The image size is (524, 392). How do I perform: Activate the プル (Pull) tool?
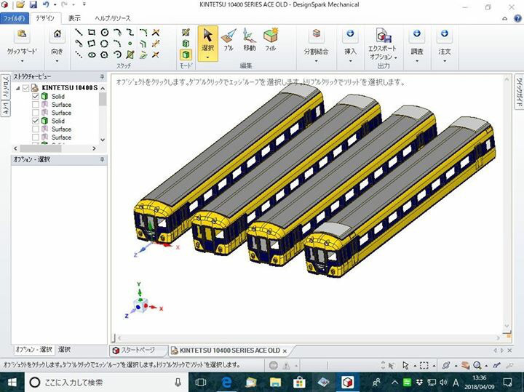click(229, 39)
